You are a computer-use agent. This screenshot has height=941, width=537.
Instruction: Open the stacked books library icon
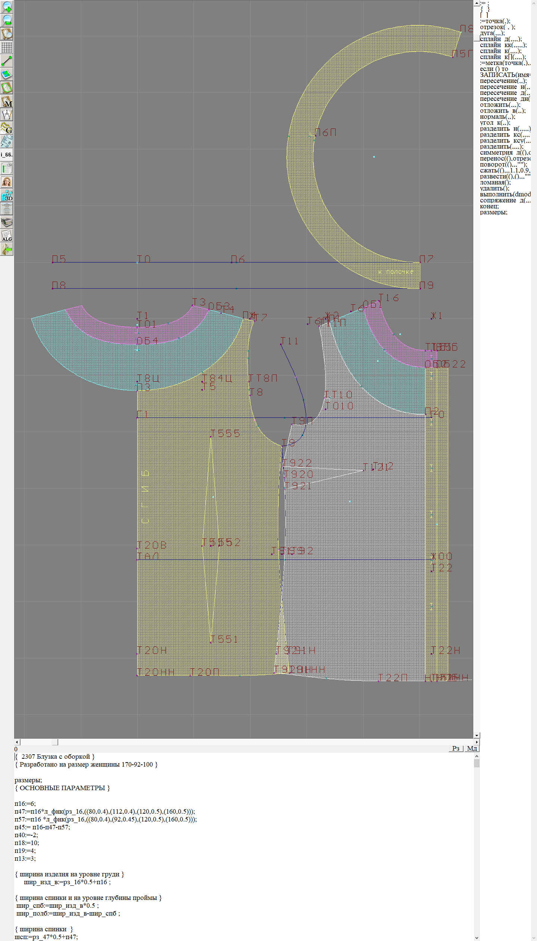click(7, 223)
